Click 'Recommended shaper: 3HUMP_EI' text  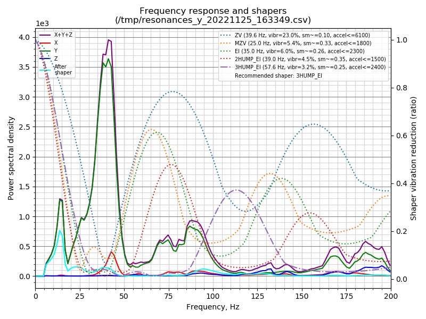click(x=278, y=75)
